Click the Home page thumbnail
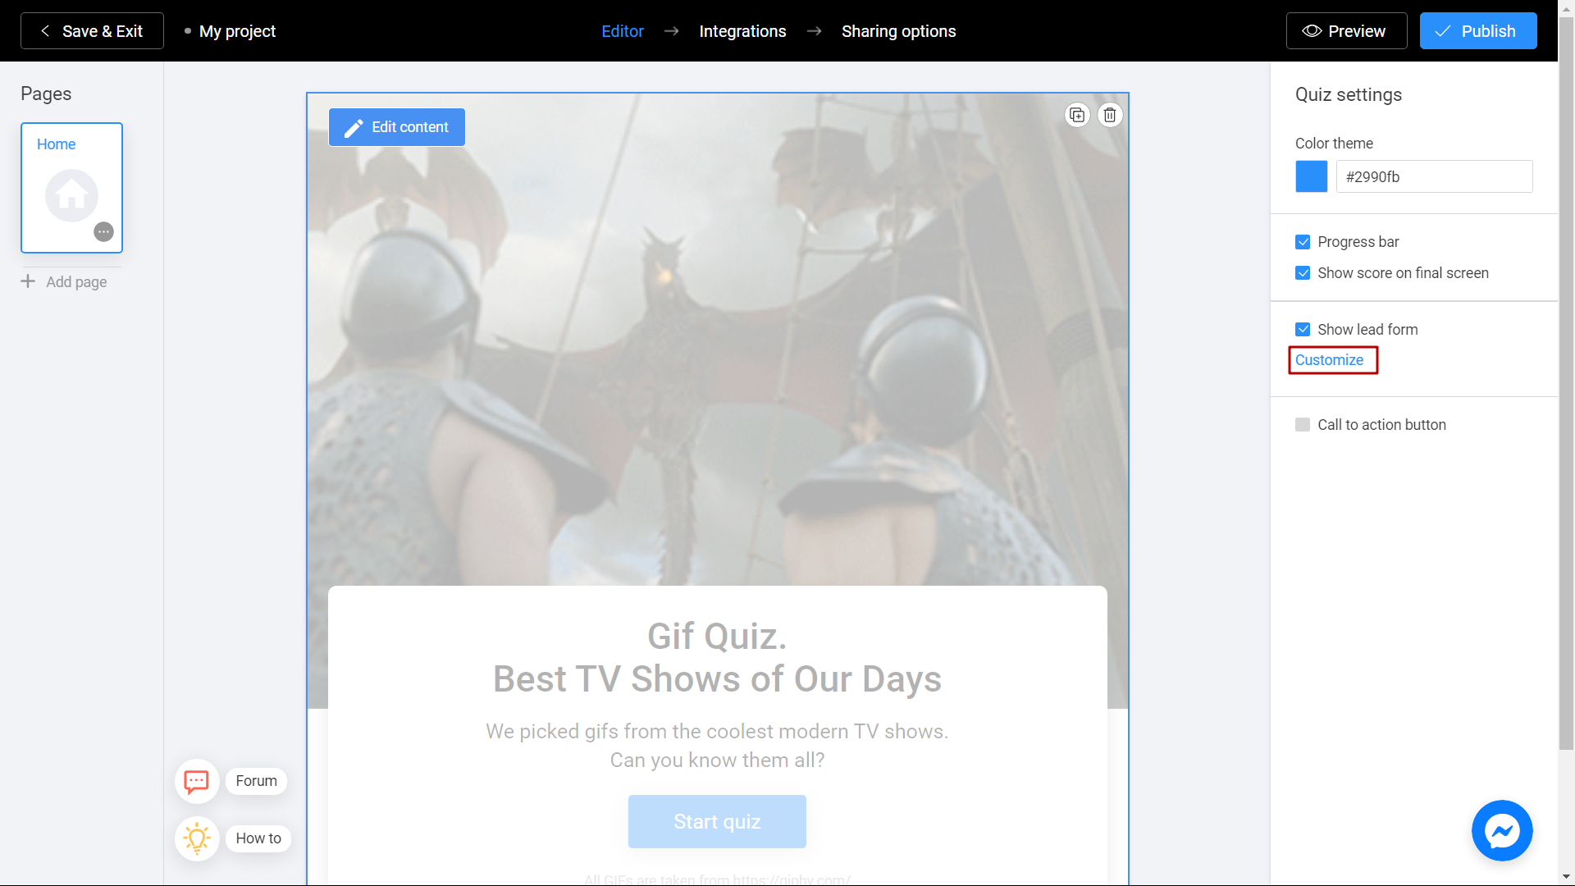 coord(71,187)
